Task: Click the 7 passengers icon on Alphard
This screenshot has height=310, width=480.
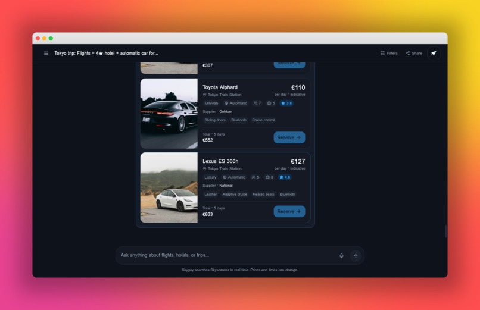Action: point(257,104)
